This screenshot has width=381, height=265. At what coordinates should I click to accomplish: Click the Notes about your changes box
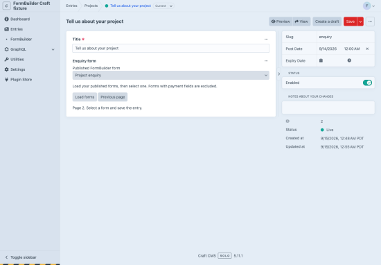[328, 108]
